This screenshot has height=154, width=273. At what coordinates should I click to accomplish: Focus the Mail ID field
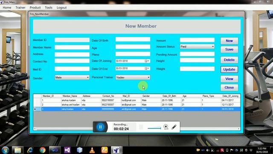click(x=72, y=69)
